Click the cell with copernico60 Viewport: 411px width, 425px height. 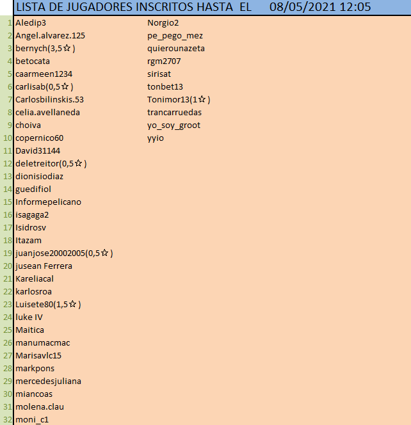(39, 138)
